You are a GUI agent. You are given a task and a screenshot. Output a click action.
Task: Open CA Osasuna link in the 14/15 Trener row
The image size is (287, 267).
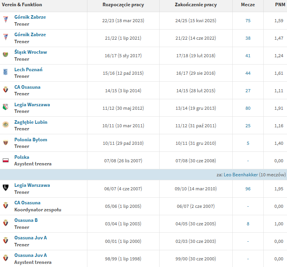28,87
